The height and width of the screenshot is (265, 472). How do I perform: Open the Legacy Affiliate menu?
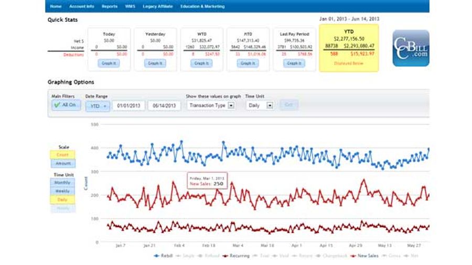click(x=158, y=6)
